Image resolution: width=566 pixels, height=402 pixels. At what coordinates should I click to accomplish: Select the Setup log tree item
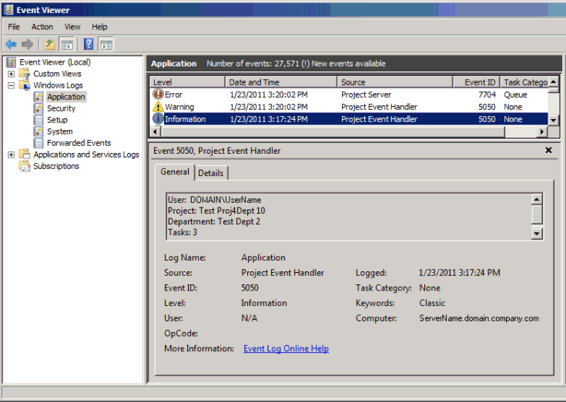(x=57, y=120)
